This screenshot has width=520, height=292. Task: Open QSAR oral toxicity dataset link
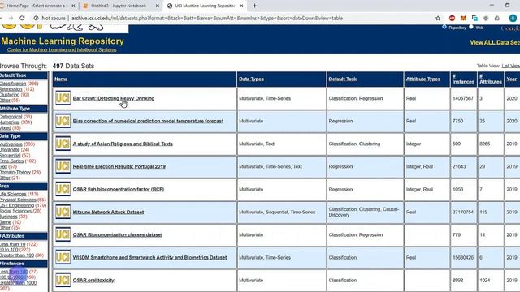[93, 280]
